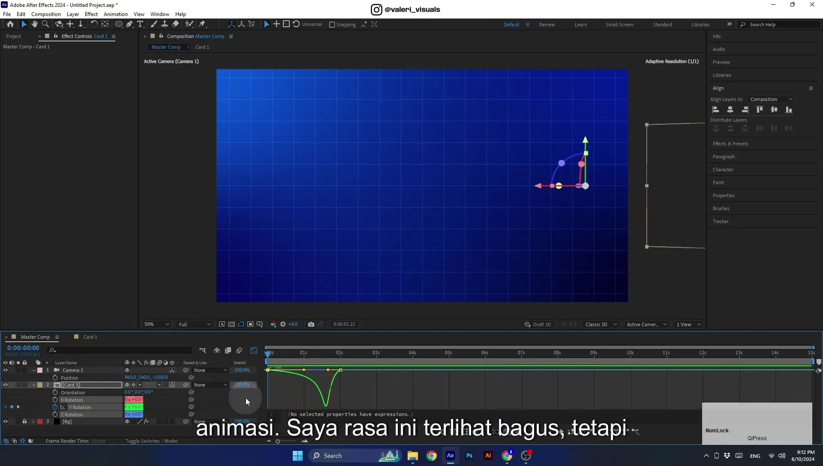This screenshot has width=823, height=466.
Task: Select the Puppet Pin tool
Action: click(x=202, y=24)
